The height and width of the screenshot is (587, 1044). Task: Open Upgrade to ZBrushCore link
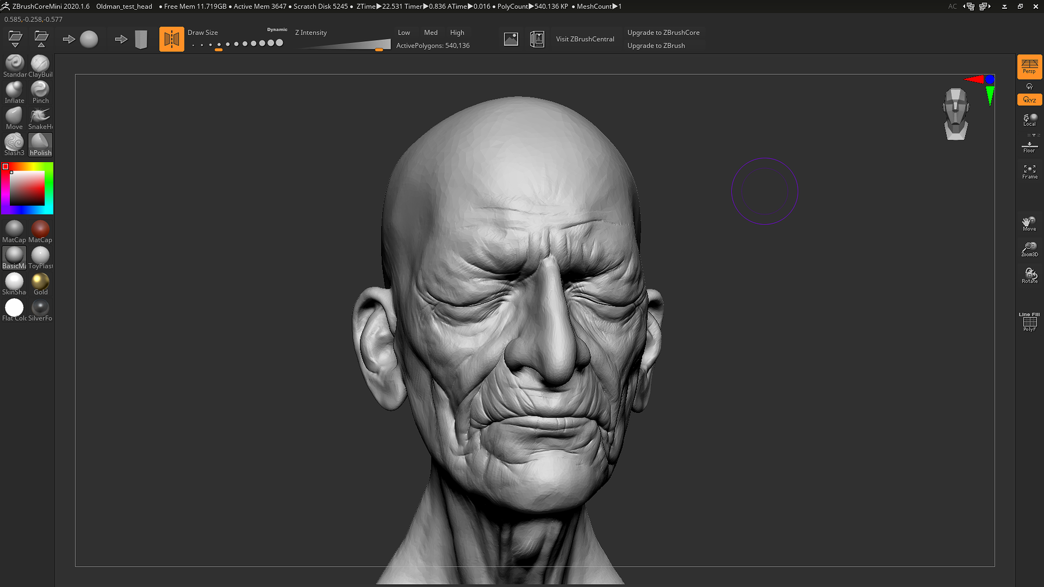coord(664,32)
